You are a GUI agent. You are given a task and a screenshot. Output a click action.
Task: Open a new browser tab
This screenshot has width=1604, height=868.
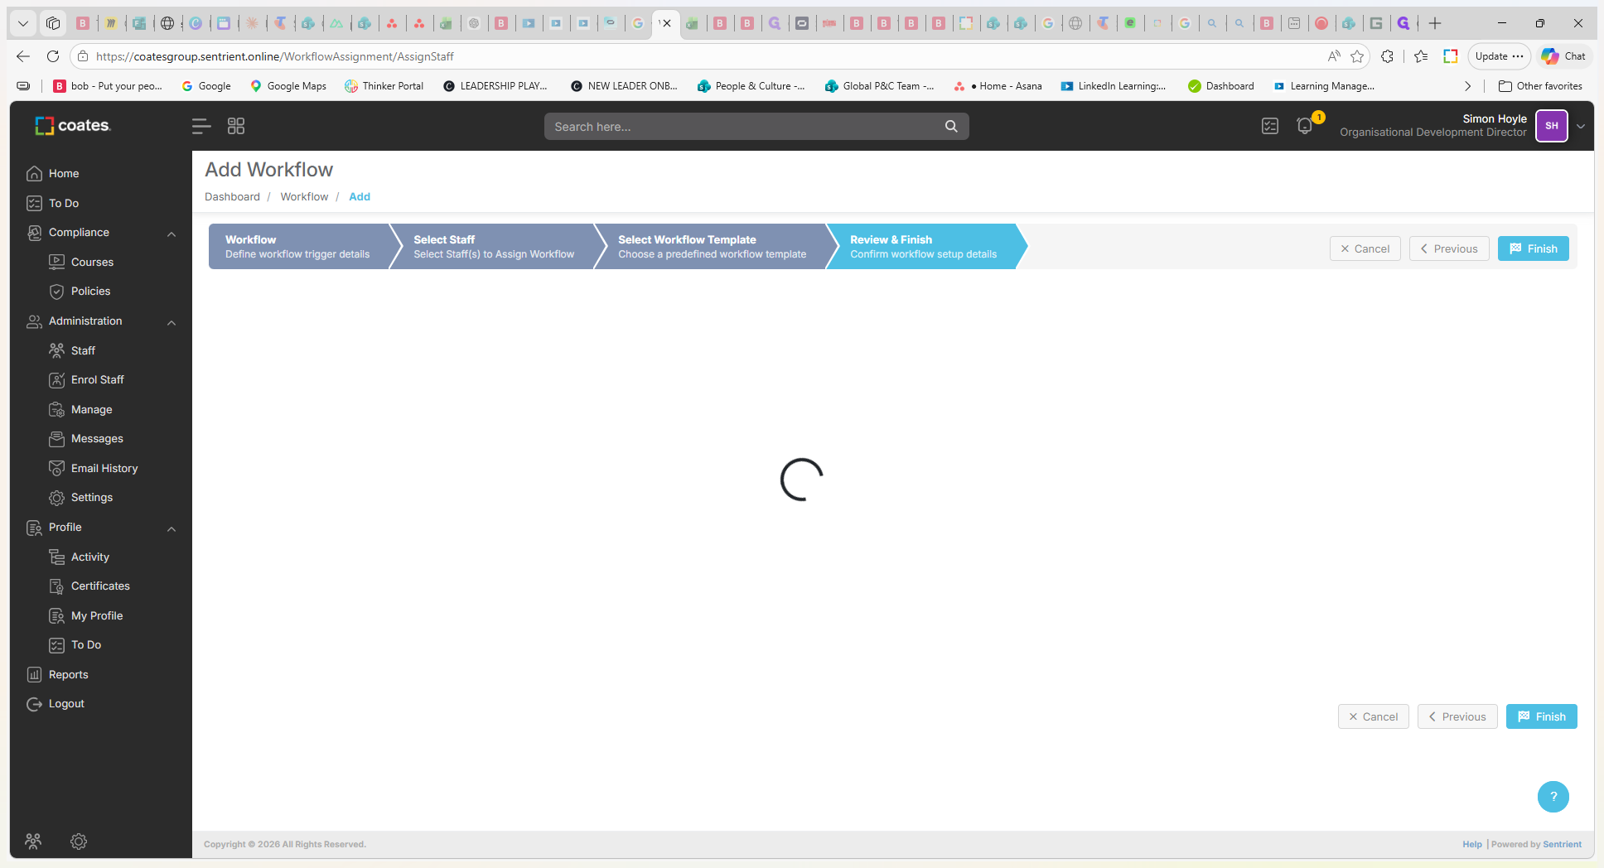click(1435, 23)
